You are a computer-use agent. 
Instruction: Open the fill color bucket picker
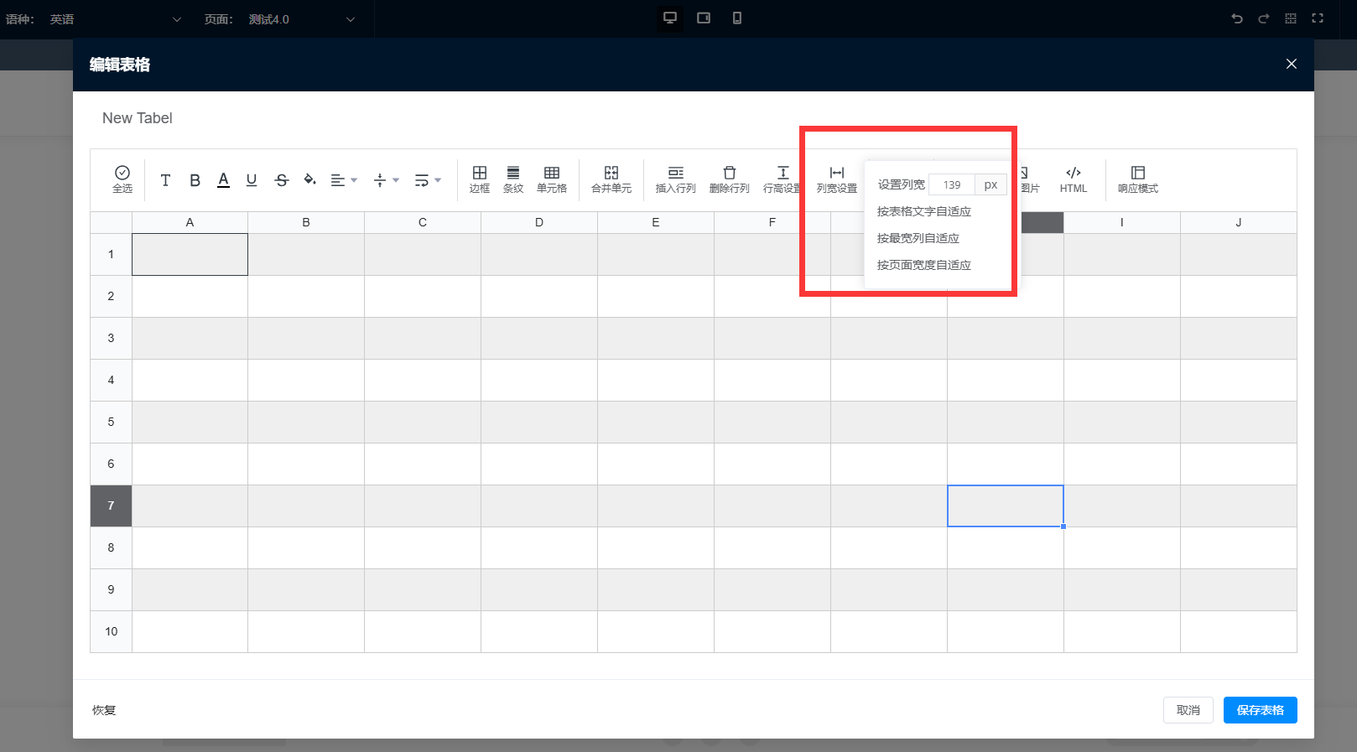[x=309, y=180]
